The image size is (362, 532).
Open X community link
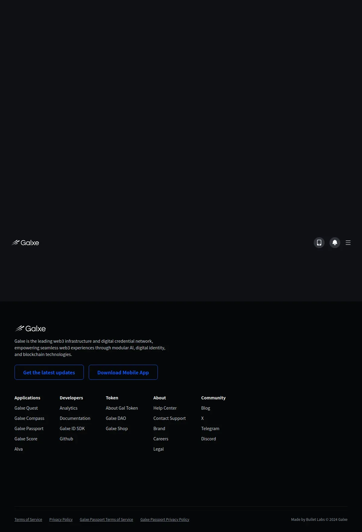pos(202,418)
